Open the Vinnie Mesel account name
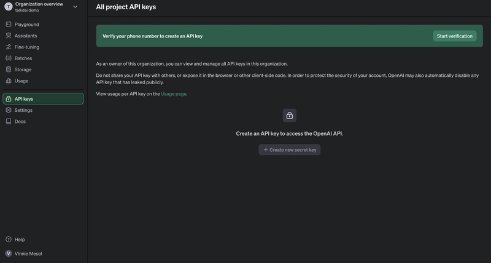The image size is (491, 263). pos(28,254)
